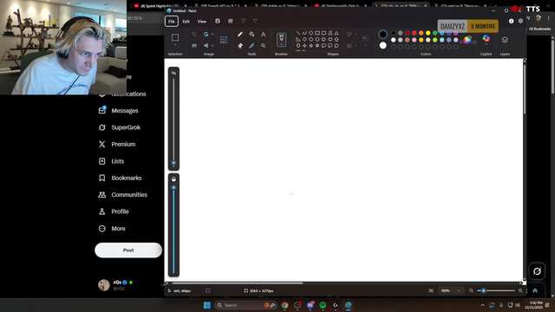The width and height of the screenshot is (555, 312).
Task: Click the brush opacity vertical slider
Action: pos(173,230)
